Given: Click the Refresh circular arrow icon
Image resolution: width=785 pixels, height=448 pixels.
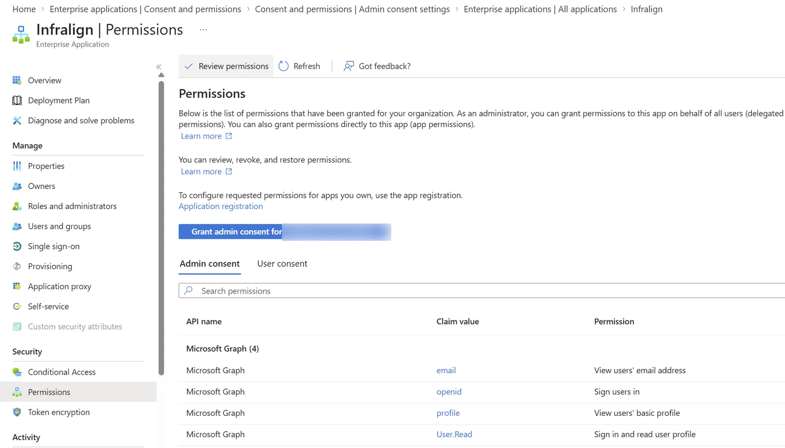Looking at the screenshot, I should coord(283,66).
